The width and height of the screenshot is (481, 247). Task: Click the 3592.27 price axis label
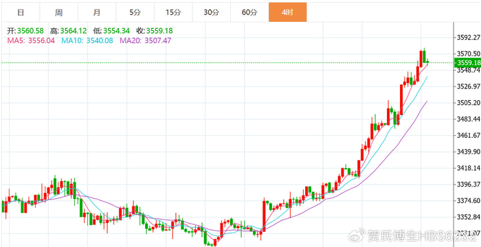click(x=468, y=38)
